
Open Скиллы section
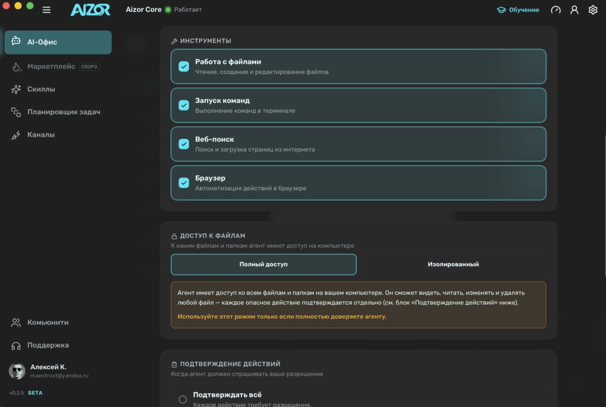58,89
